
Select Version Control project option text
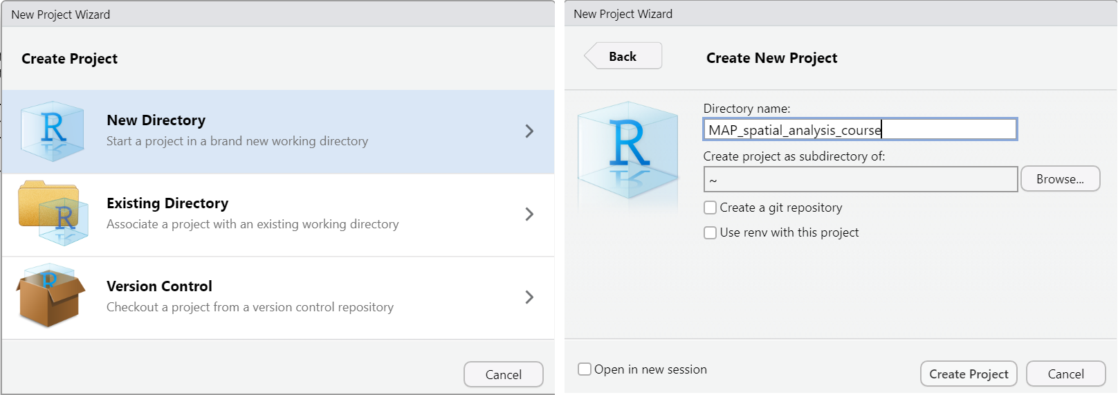[159, 286]
